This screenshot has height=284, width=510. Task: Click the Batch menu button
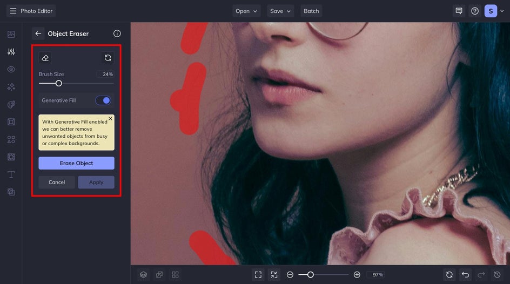311,11
